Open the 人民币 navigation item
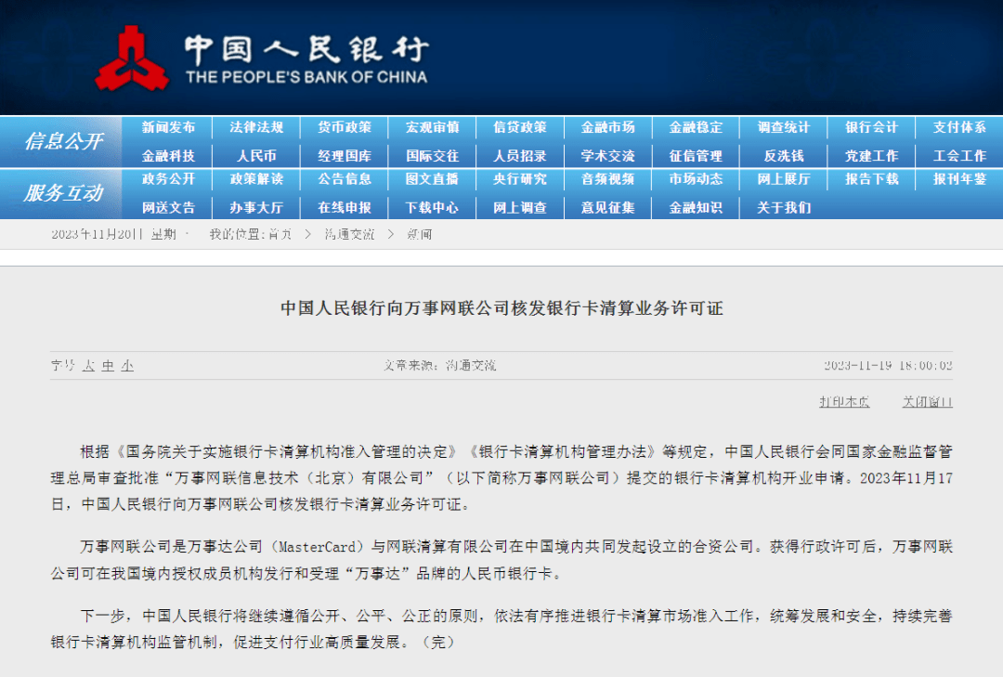This screenshot has height=677, width=1003. 256,156
